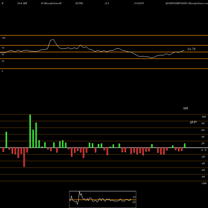Click the -100 label on the MR axis
This screenshot has width=208, height=208.
[204, 183]
